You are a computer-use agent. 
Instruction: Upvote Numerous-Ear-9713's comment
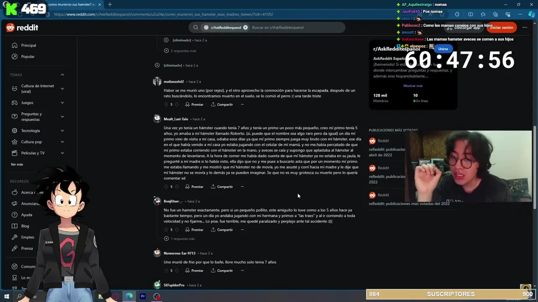tap(166, 271)
